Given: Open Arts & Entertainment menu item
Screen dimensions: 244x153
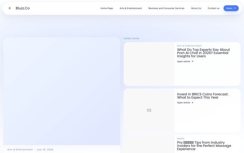Looking at the screenshot, I should pyautogui.click(x=130, y=8).
